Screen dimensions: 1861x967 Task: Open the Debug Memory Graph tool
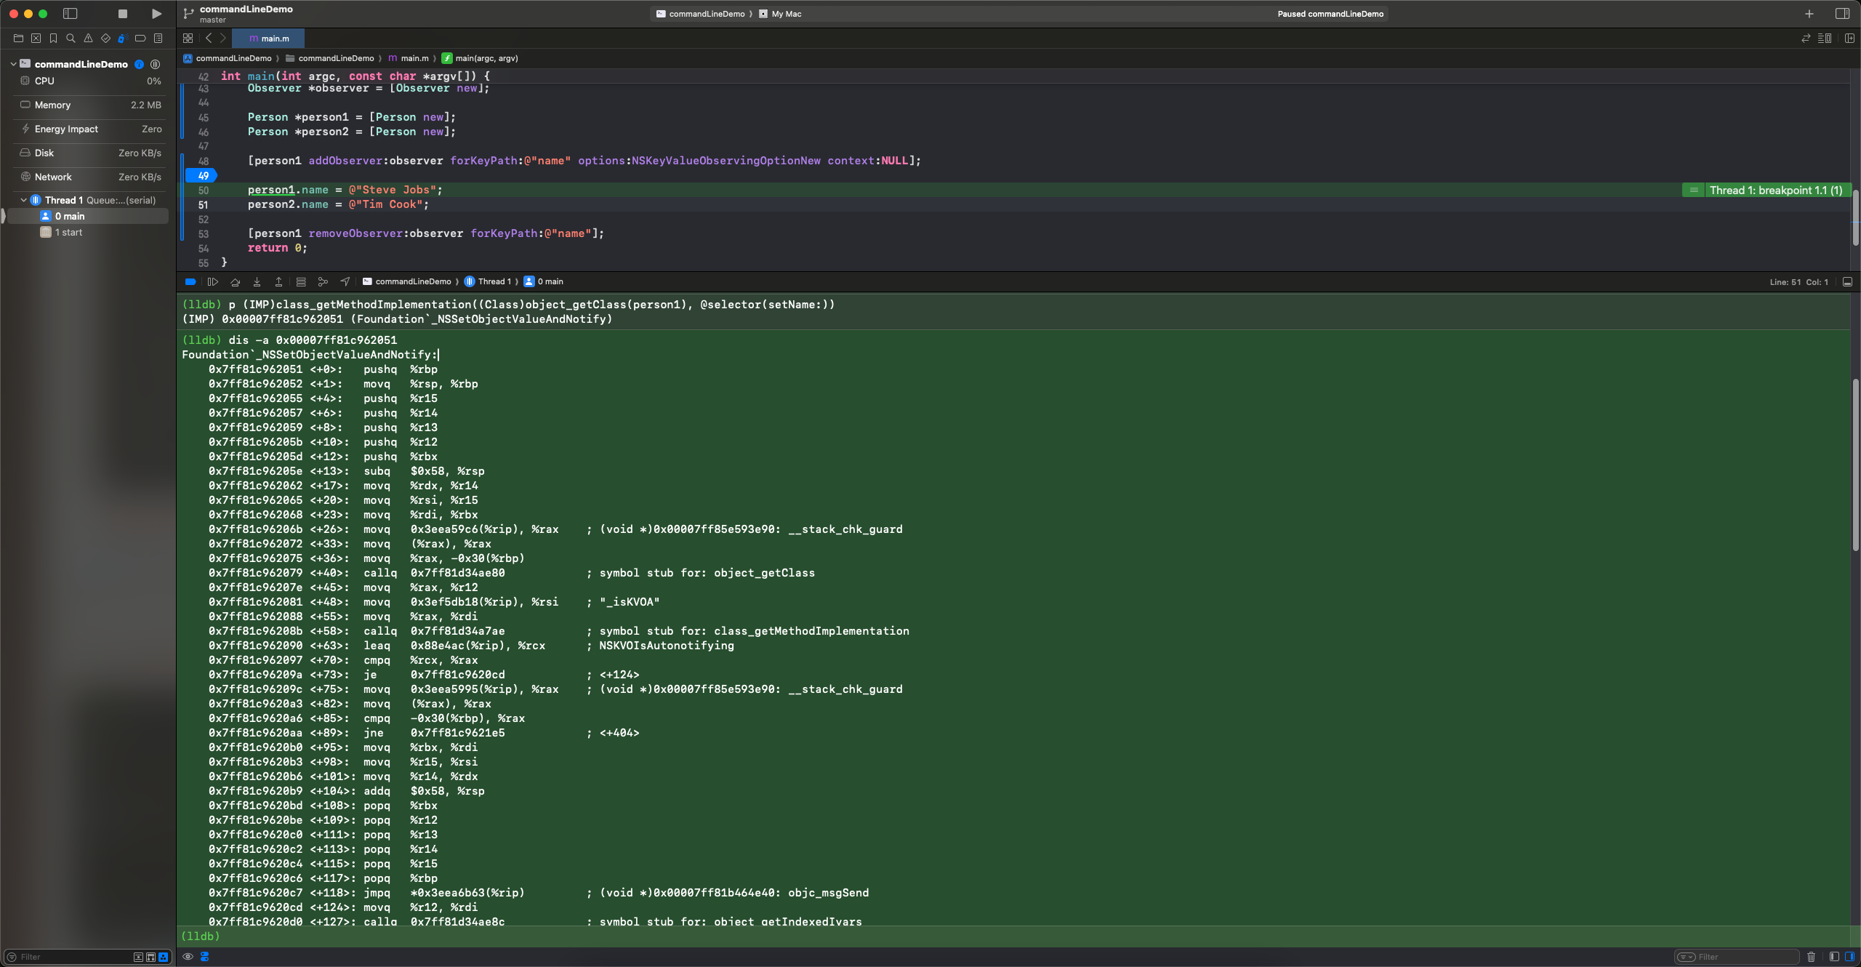click(x=323, y=282)
